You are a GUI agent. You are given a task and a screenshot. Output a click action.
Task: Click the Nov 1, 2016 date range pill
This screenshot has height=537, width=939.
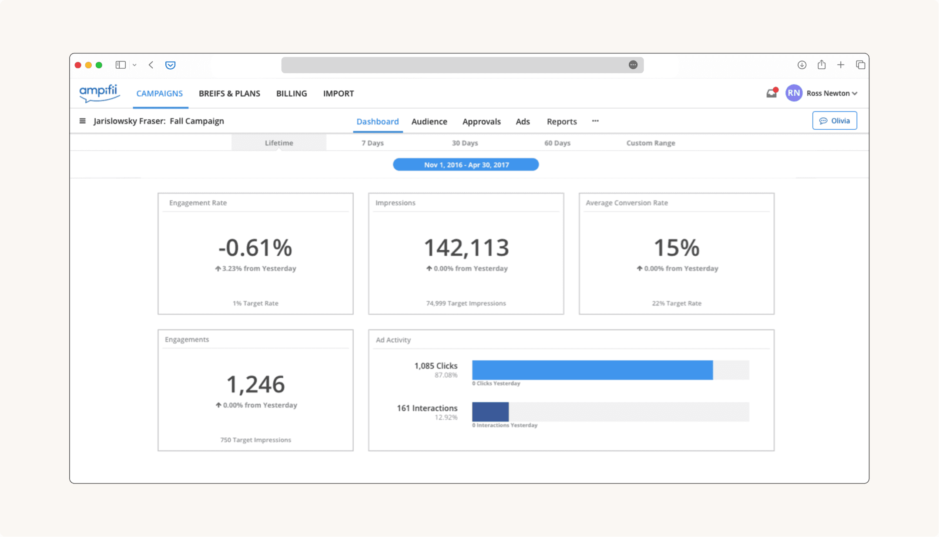point(466,164)
